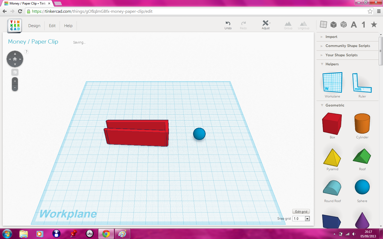Open the Design menu
383x239 pixels.
[x=34, y=26]
